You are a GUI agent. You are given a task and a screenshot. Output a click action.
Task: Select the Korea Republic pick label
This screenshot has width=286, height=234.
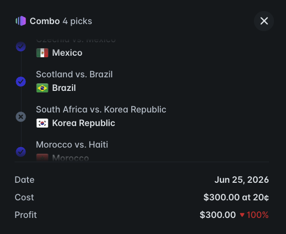click(x=84, y=123)
